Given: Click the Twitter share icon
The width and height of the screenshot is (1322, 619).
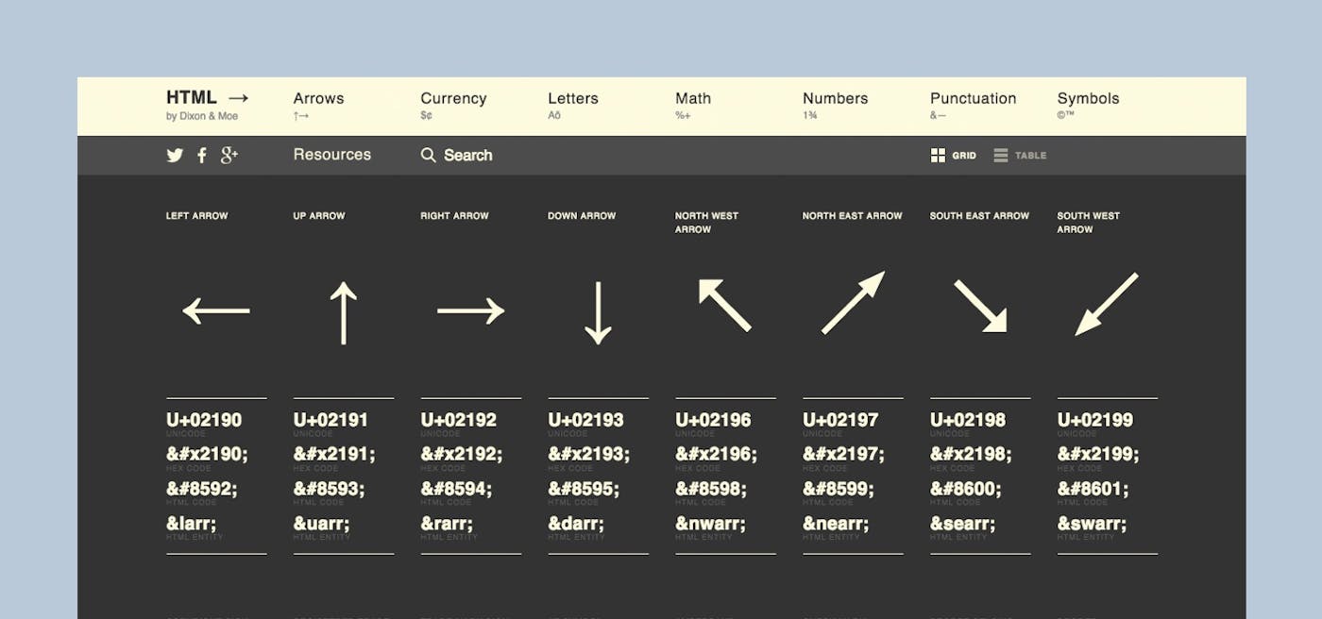Looking at the screenshot, I should [x=175, y=155].
